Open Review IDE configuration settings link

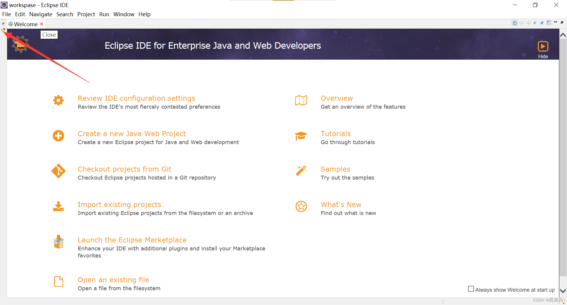[136, 98]
